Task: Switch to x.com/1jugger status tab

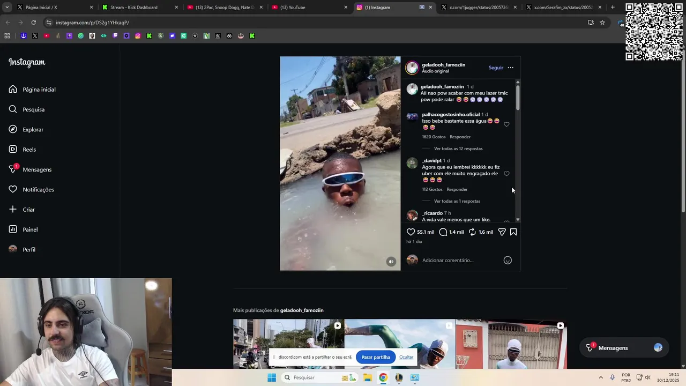Action: tap(479, 8)
